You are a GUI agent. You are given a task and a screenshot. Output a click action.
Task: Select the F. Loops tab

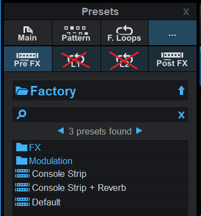coord(125,33)
